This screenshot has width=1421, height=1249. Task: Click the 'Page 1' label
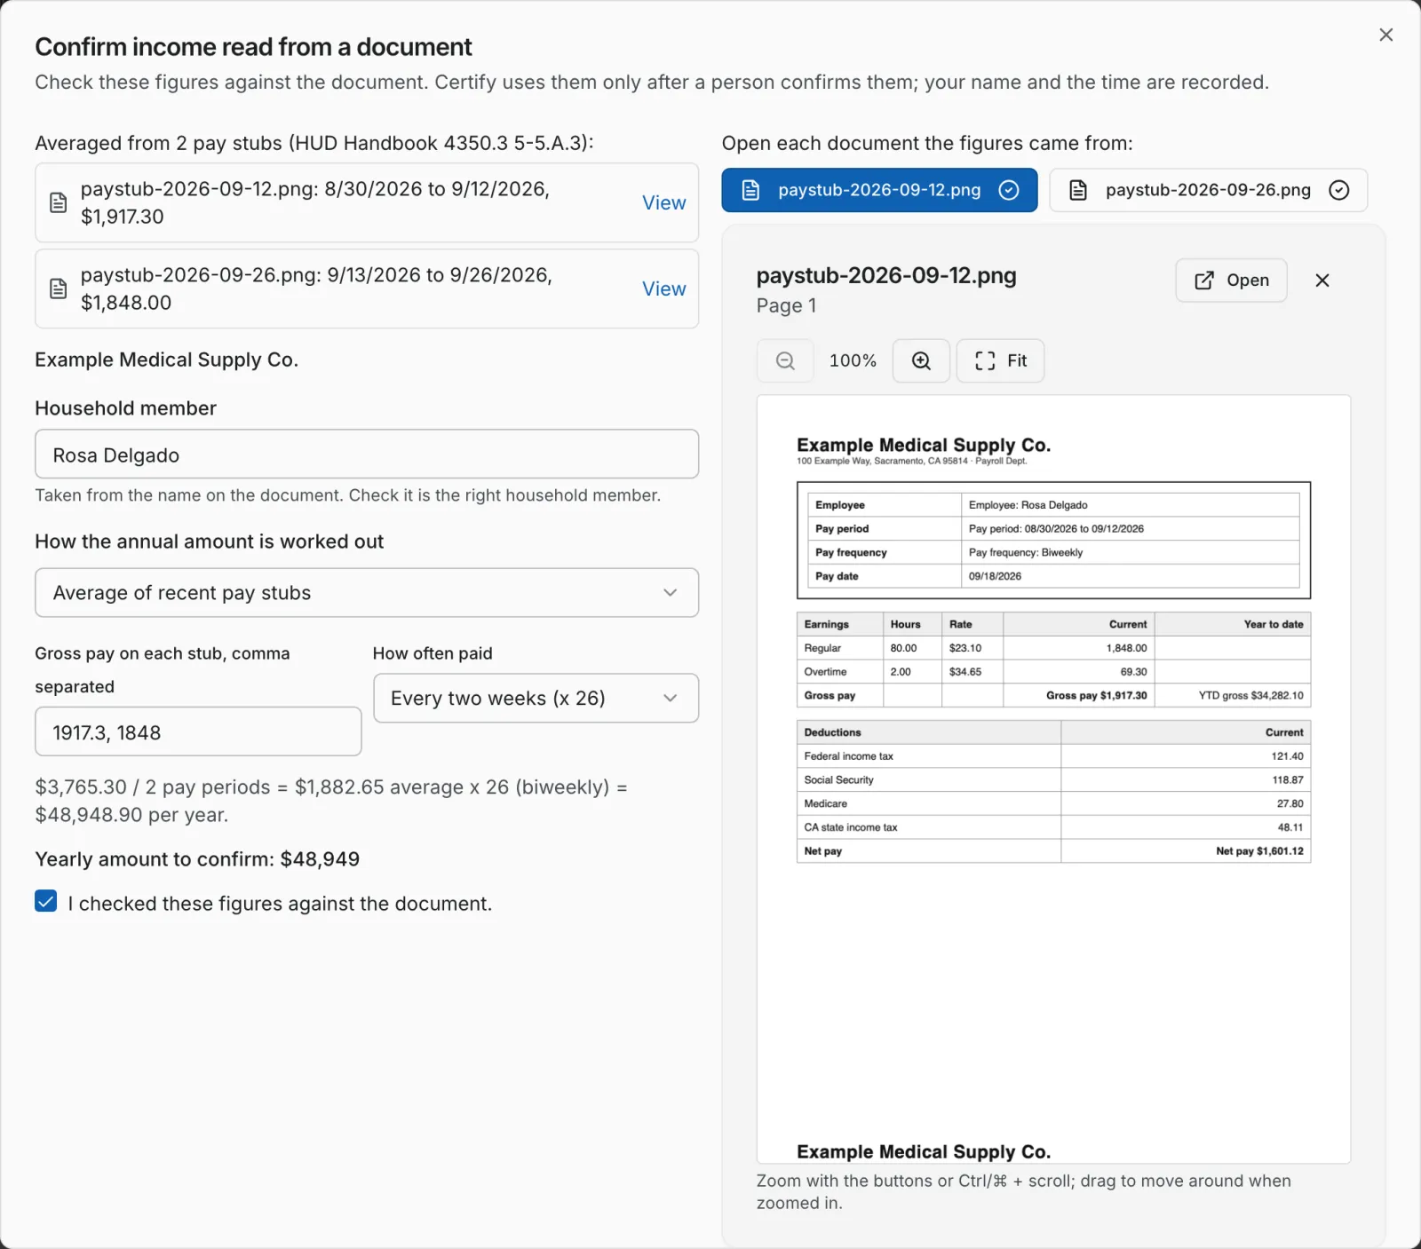786,305
